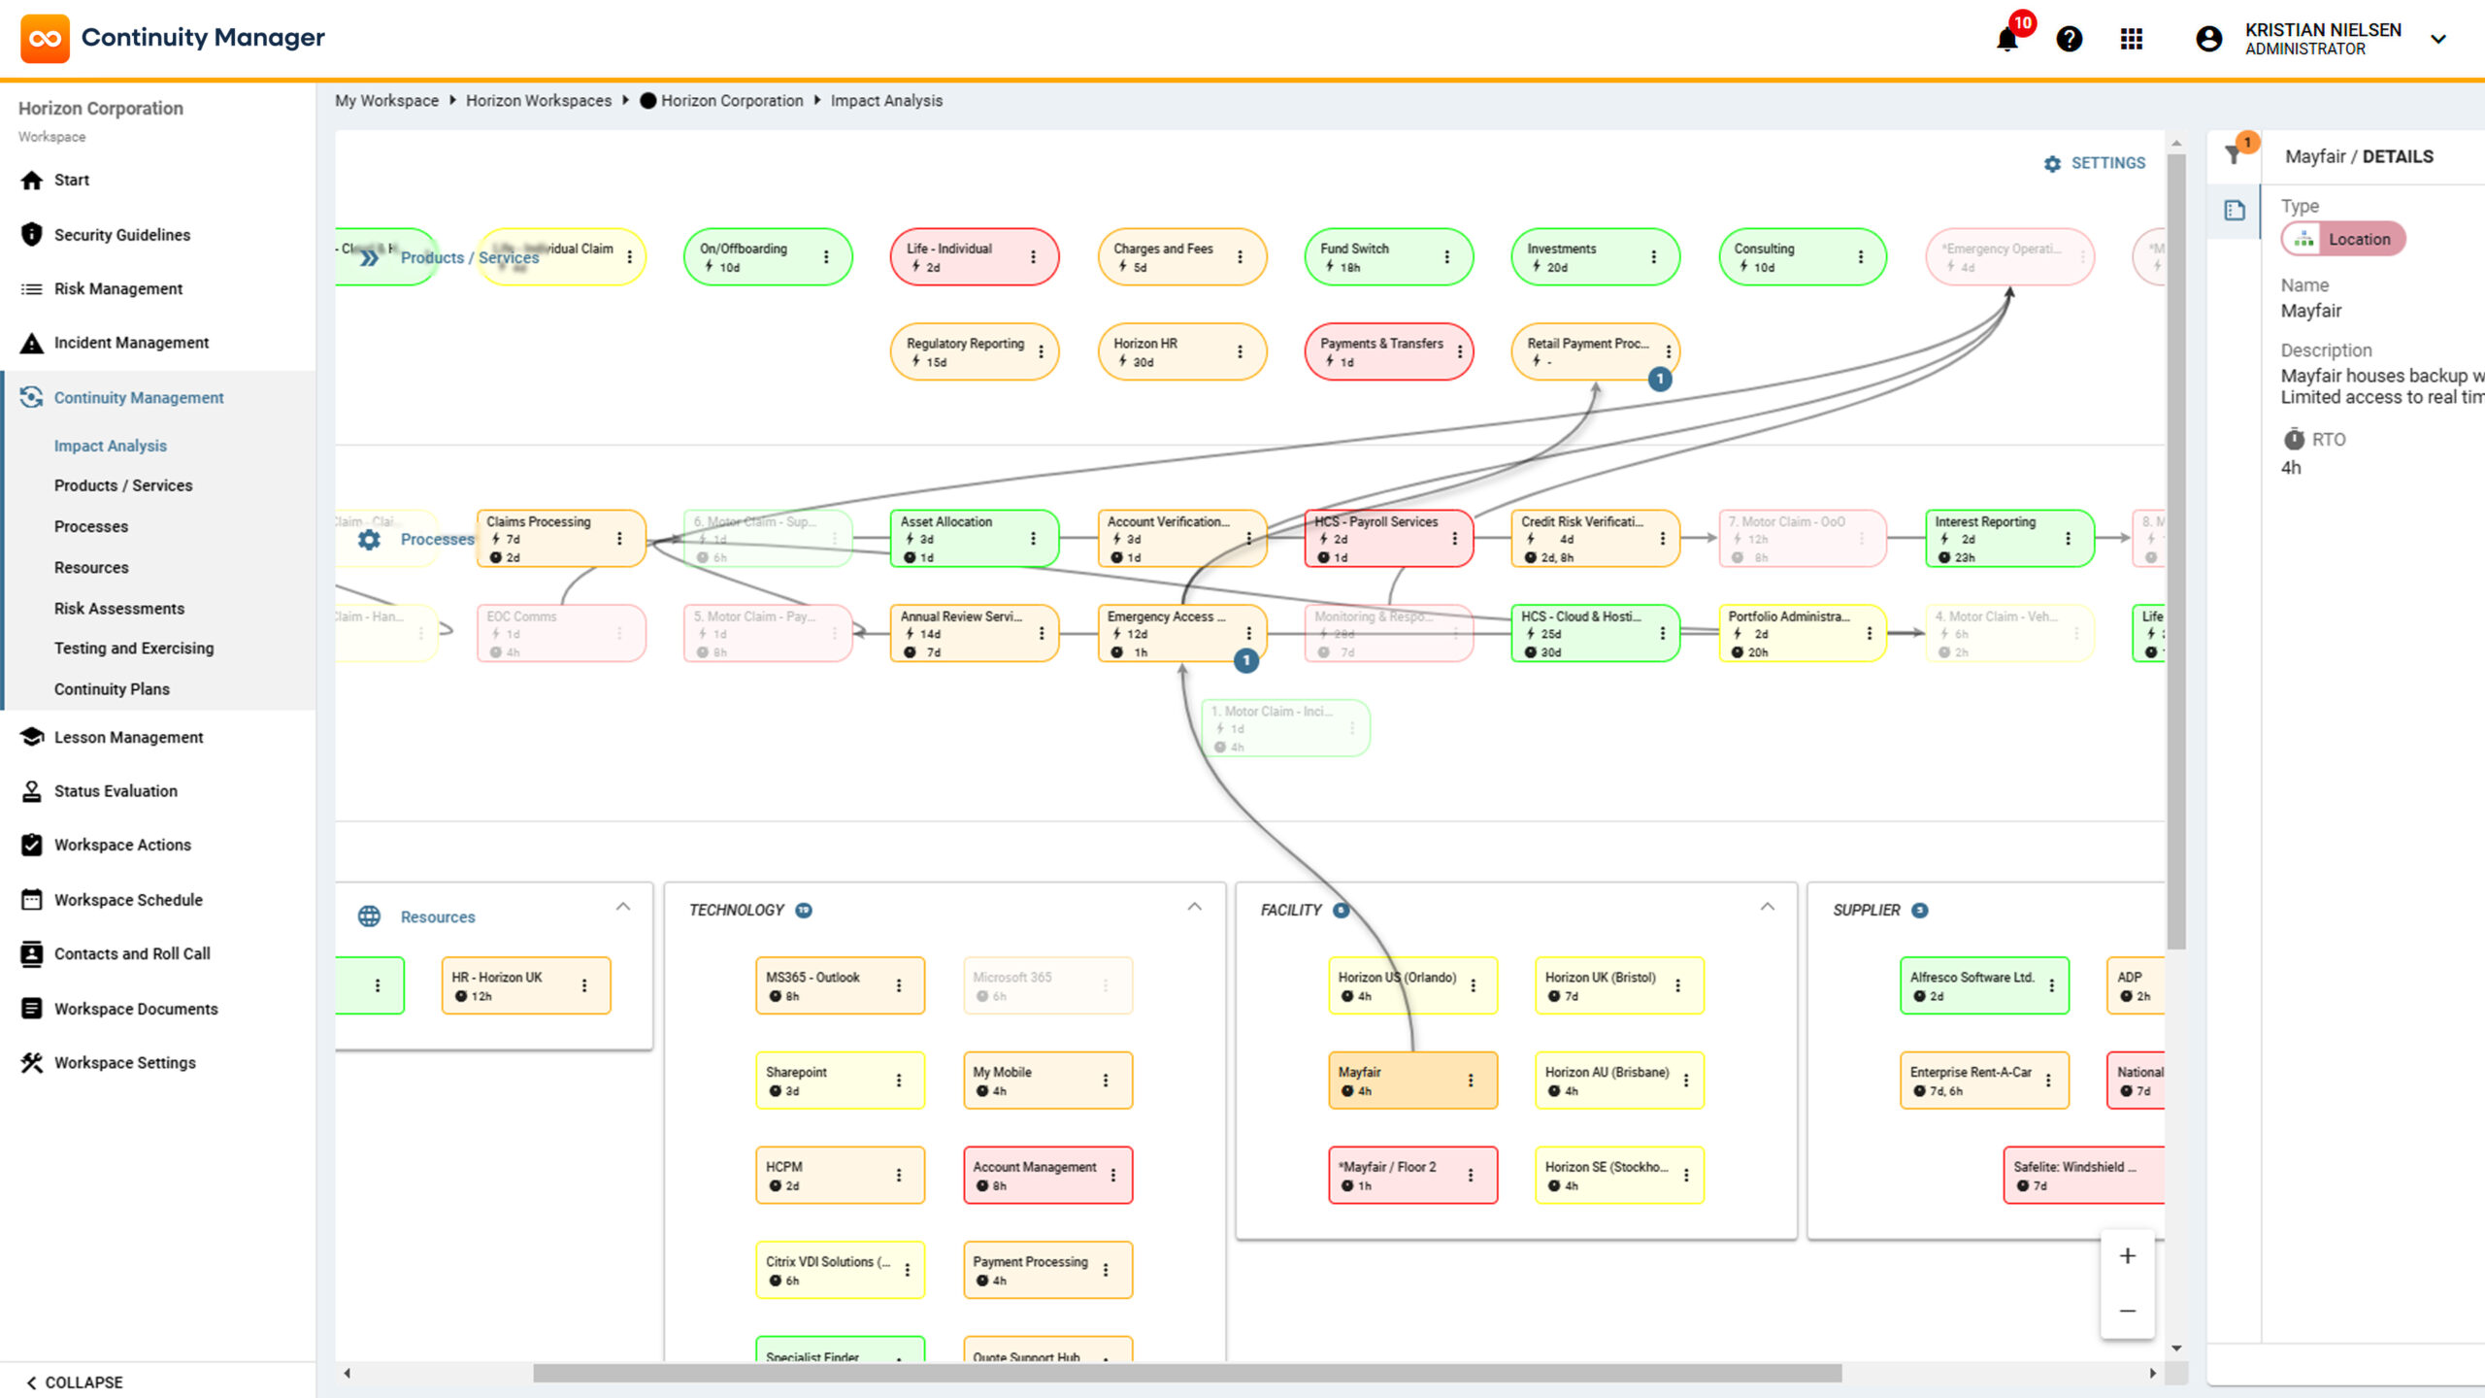The image size is (2485, 1398).
Task: Zoom out with the minus button
Action: [2127, 1311]
